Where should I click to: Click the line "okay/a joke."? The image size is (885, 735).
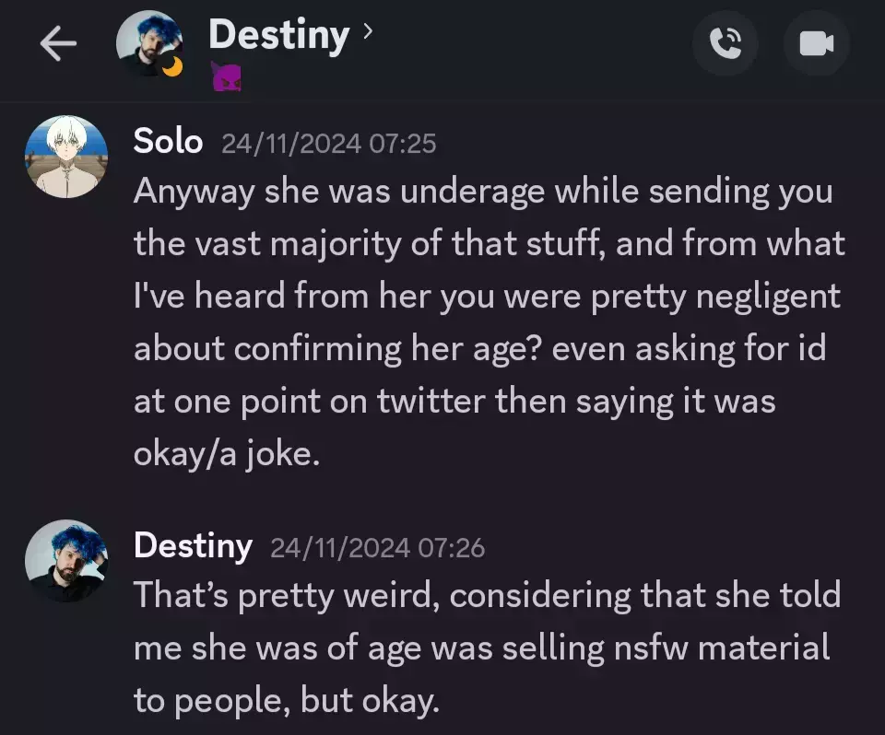[227, 453]
